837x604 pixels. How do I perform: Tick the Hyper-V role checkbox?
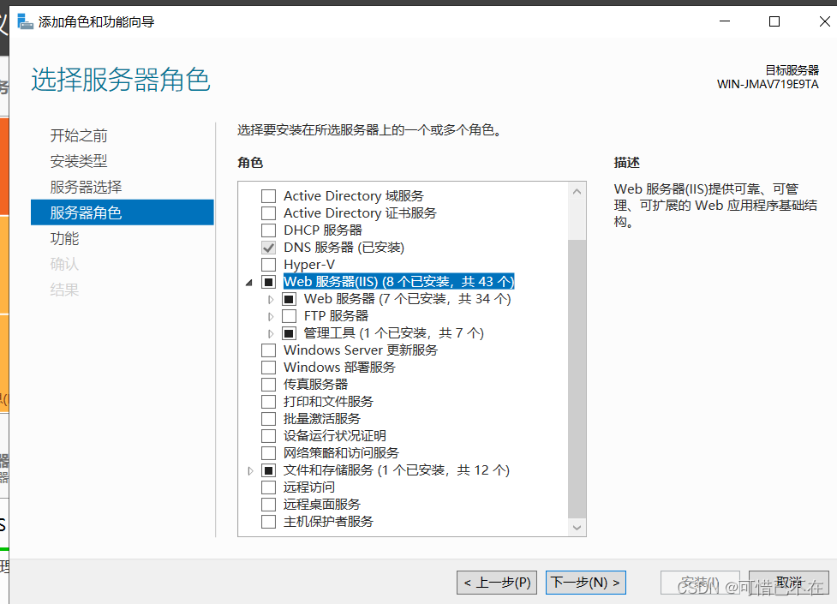tap(268, 265)
